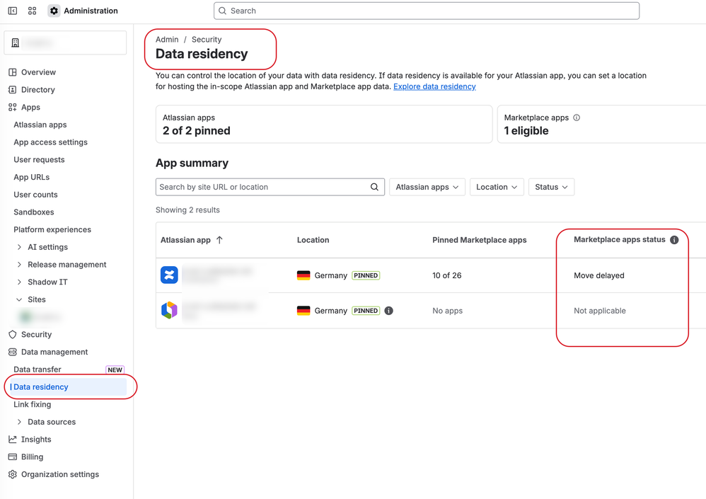706x499 pixels.
Task: Click the magnifier icon in the site search field
Action: [374, 187]
